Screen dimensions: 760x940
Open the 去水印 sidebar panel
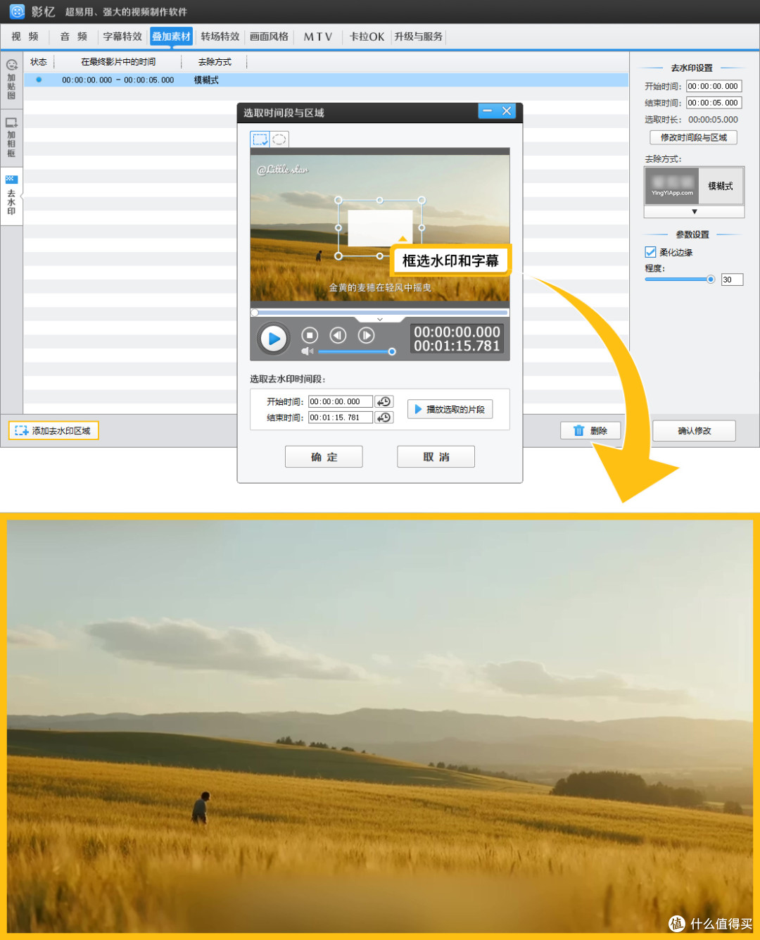(11, 196)
